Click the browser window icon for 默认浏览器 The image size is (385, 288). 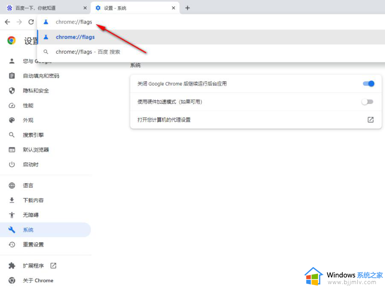(12, 150)
